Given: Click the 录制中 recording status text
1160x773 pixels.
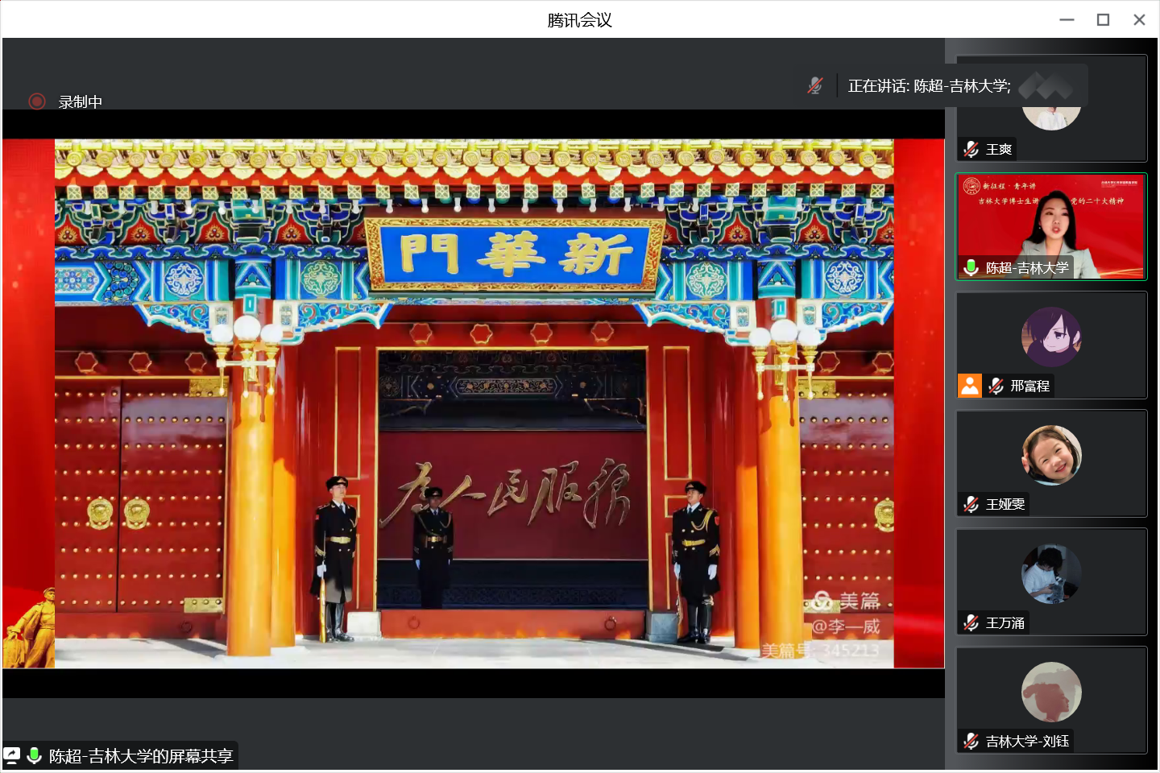Looking at the screenshot, I should (x=81, y=102).
